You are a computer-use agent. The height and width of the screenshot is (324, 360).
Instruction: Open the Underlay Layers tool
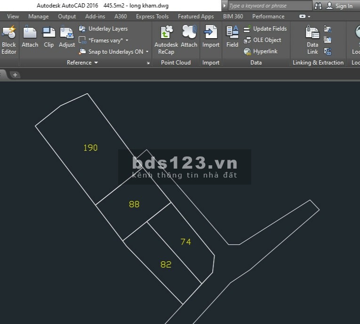coord(104,29)
